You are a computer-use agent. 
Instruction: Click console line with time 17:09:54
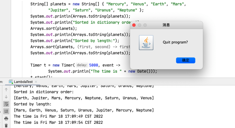coord(58,122)
